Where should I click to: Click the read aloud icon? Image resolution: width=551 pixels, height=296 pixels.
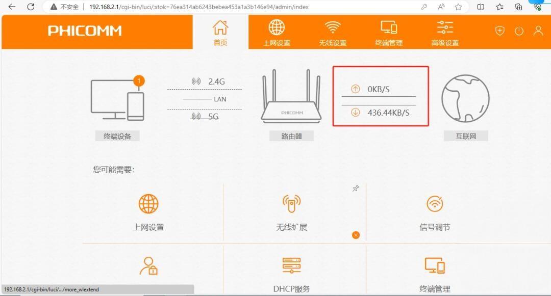click(x=441, y=7)
